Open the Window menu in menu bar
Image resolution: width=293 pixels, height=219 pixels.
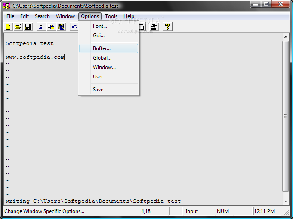pyautogui.click(x=65, y=16)
